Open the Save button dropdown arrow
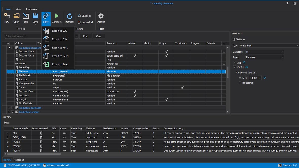Viewport: 299px width, 168px height. pyautogui.click(x=35, y=24)
